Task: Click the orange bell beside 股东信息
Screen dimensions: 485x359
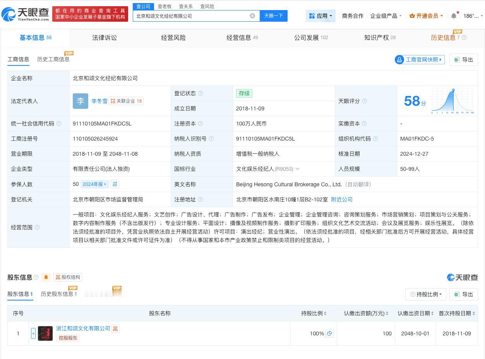Action: click(x=46, y=277)
